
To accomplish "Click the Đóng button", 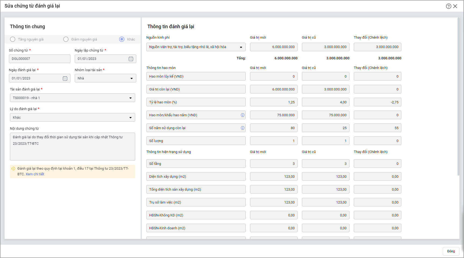I will 451,251.
